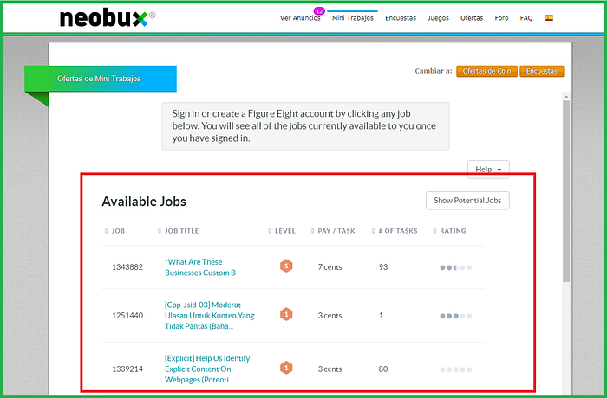This screenshot has height=398, width=607.
Task: Sort the table by JOB column
Action: 114,231
